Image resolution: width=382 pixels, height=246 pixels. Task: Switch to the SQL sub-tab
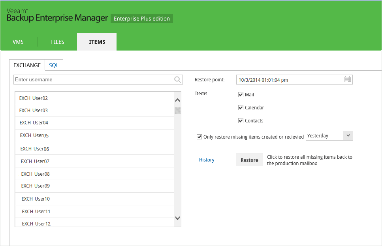[x=54, y=65]
